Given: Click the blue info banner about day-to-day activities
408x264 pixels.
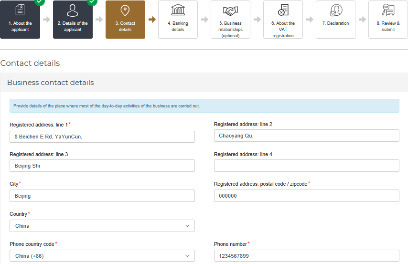Looking at the screenshot, I should (x=204, y=106).
